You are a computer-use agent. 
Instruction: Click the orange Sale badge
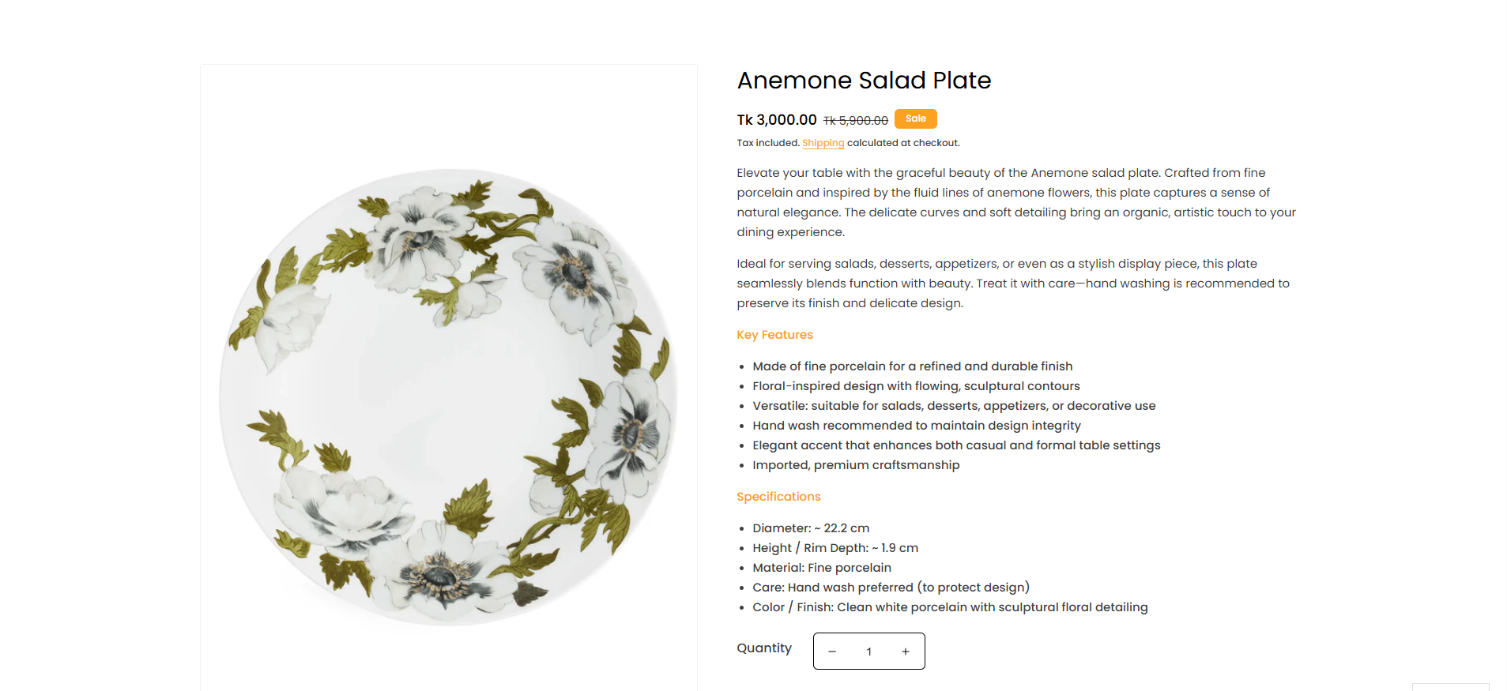click(x=915, y=118)
